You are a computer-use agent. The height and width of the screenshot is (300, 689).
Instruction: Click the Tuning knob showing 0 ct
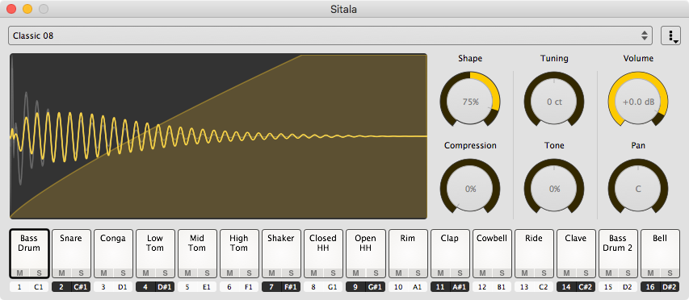coord(554,102)
